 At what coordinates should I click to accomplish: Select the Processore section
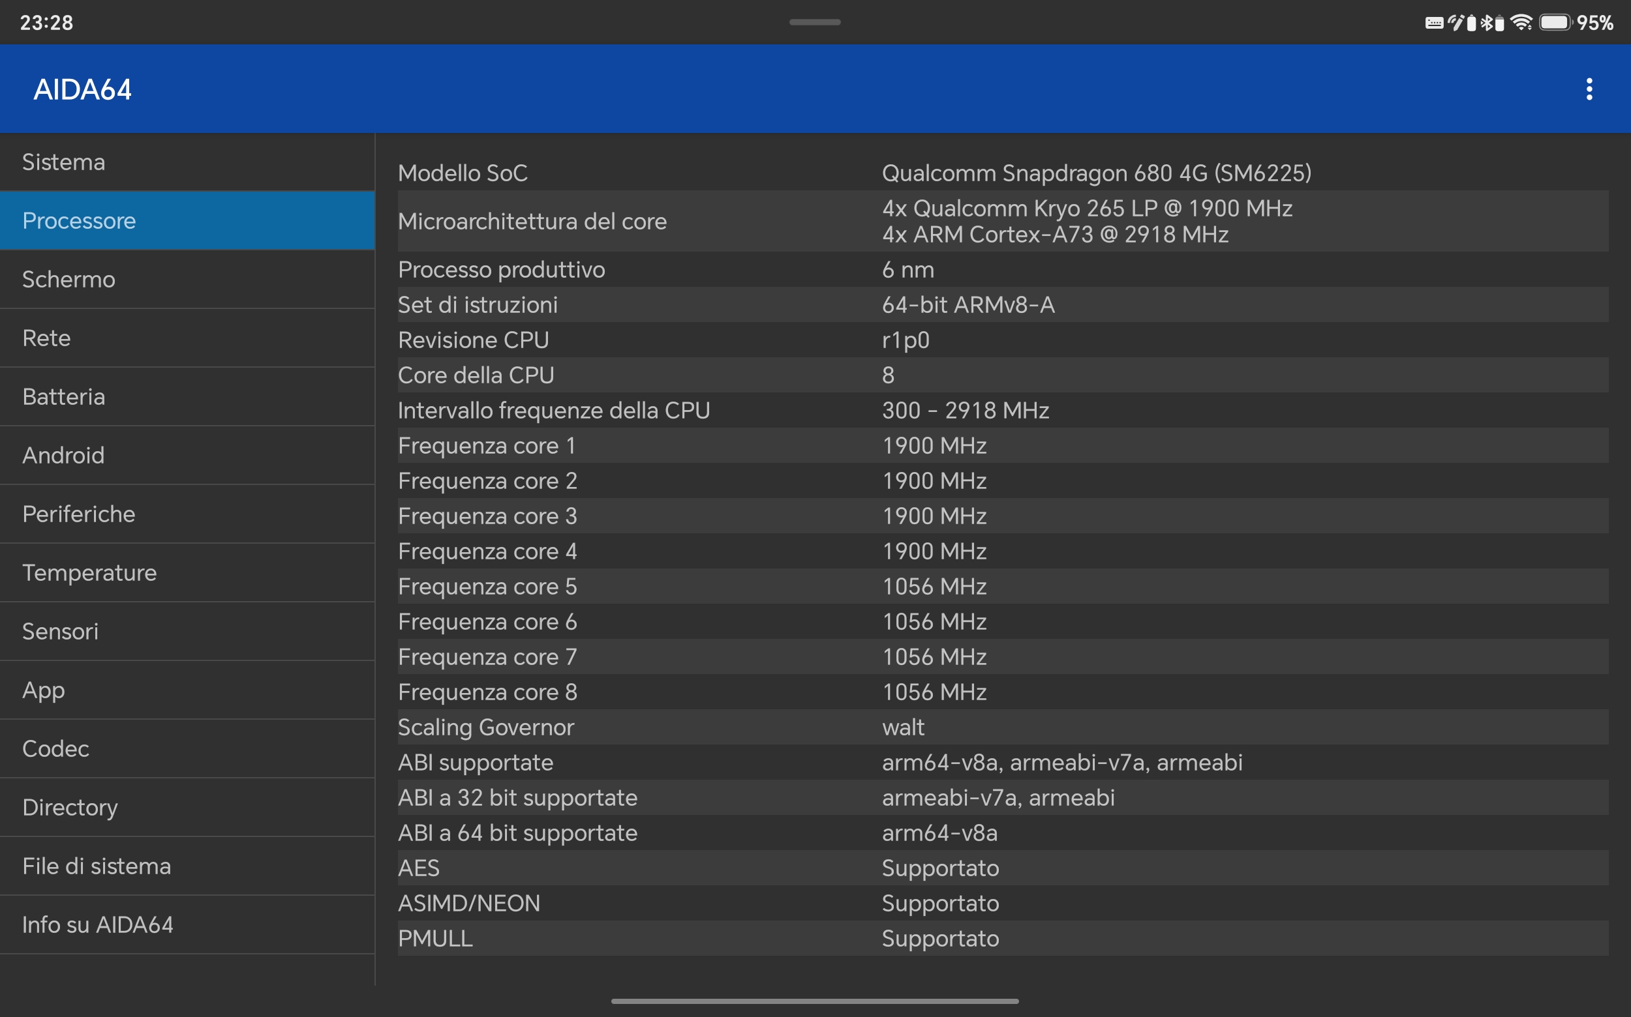point(187,220)
